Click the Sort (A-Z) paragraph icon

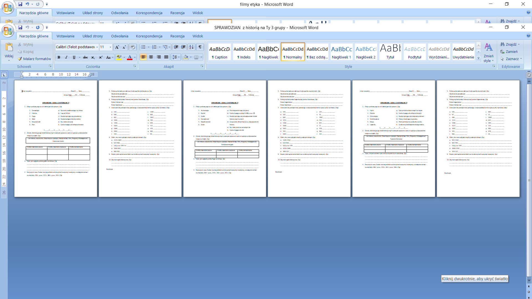coord(191,47)
